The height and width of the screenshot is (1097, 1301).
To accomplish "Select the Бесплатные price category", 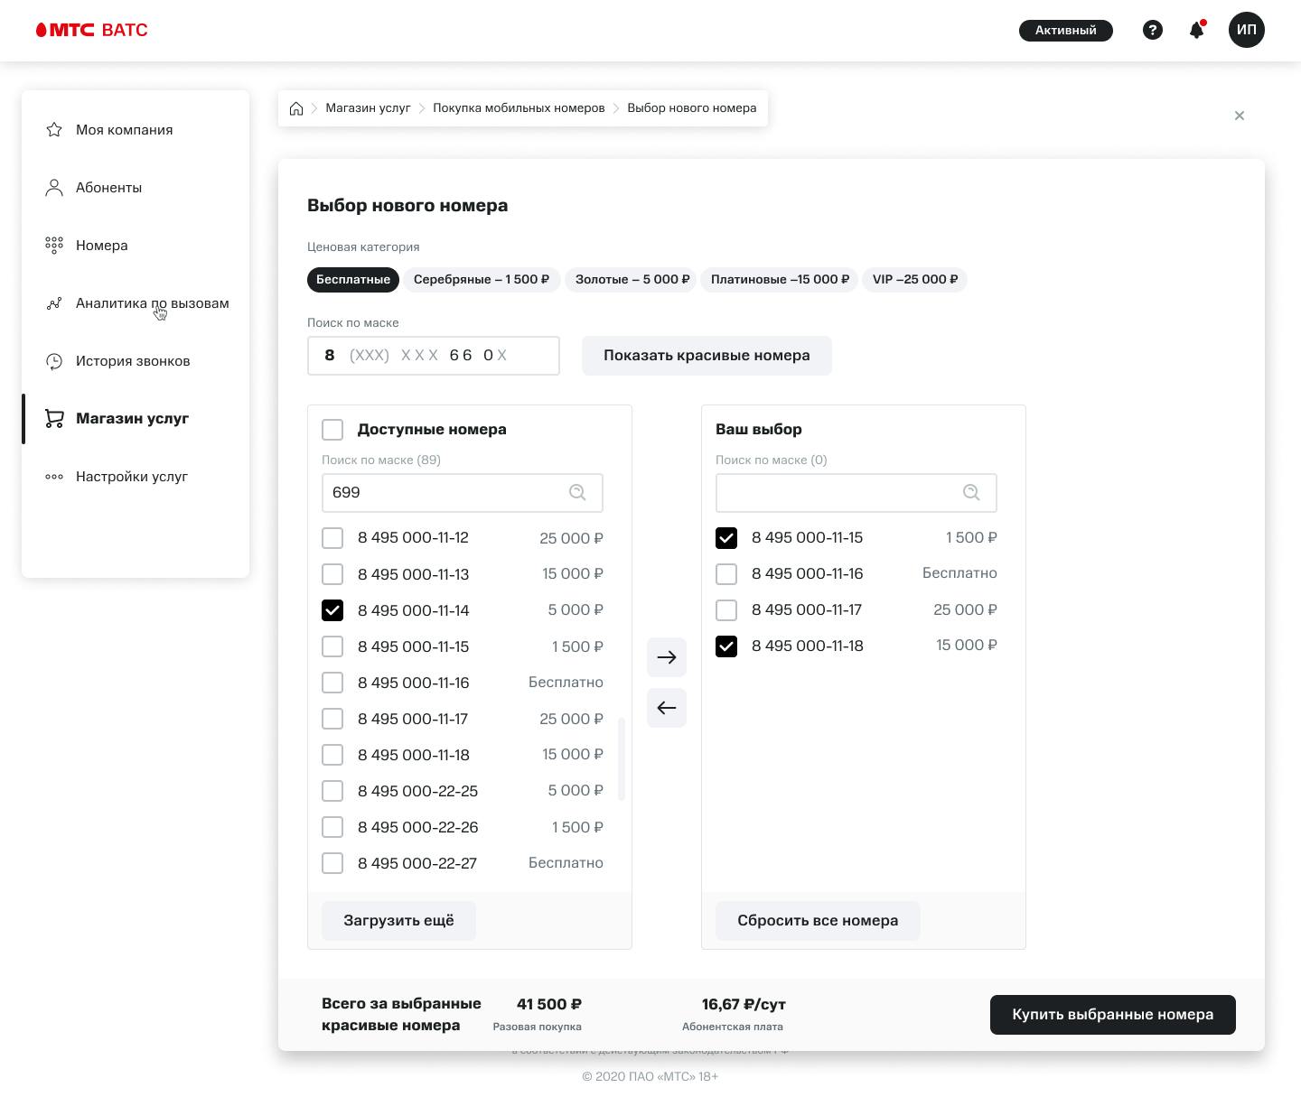I will click(x=353, y=280).
